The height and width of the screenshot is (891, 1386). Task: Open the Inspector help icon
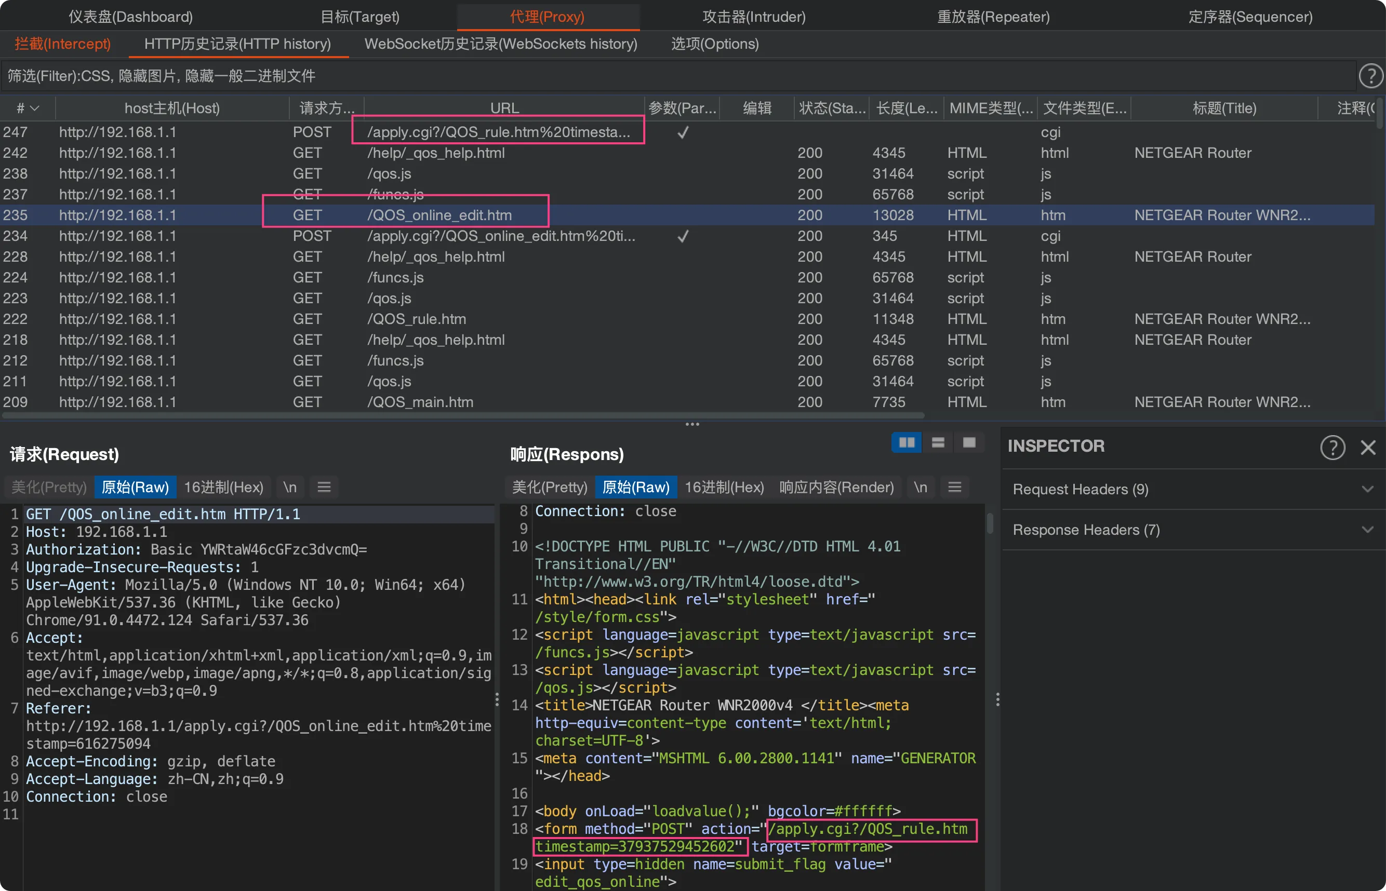(1332, 447)
